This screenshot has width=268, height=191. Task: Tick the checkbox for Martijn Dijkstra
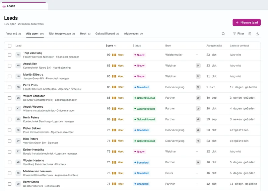pos(10,76)
